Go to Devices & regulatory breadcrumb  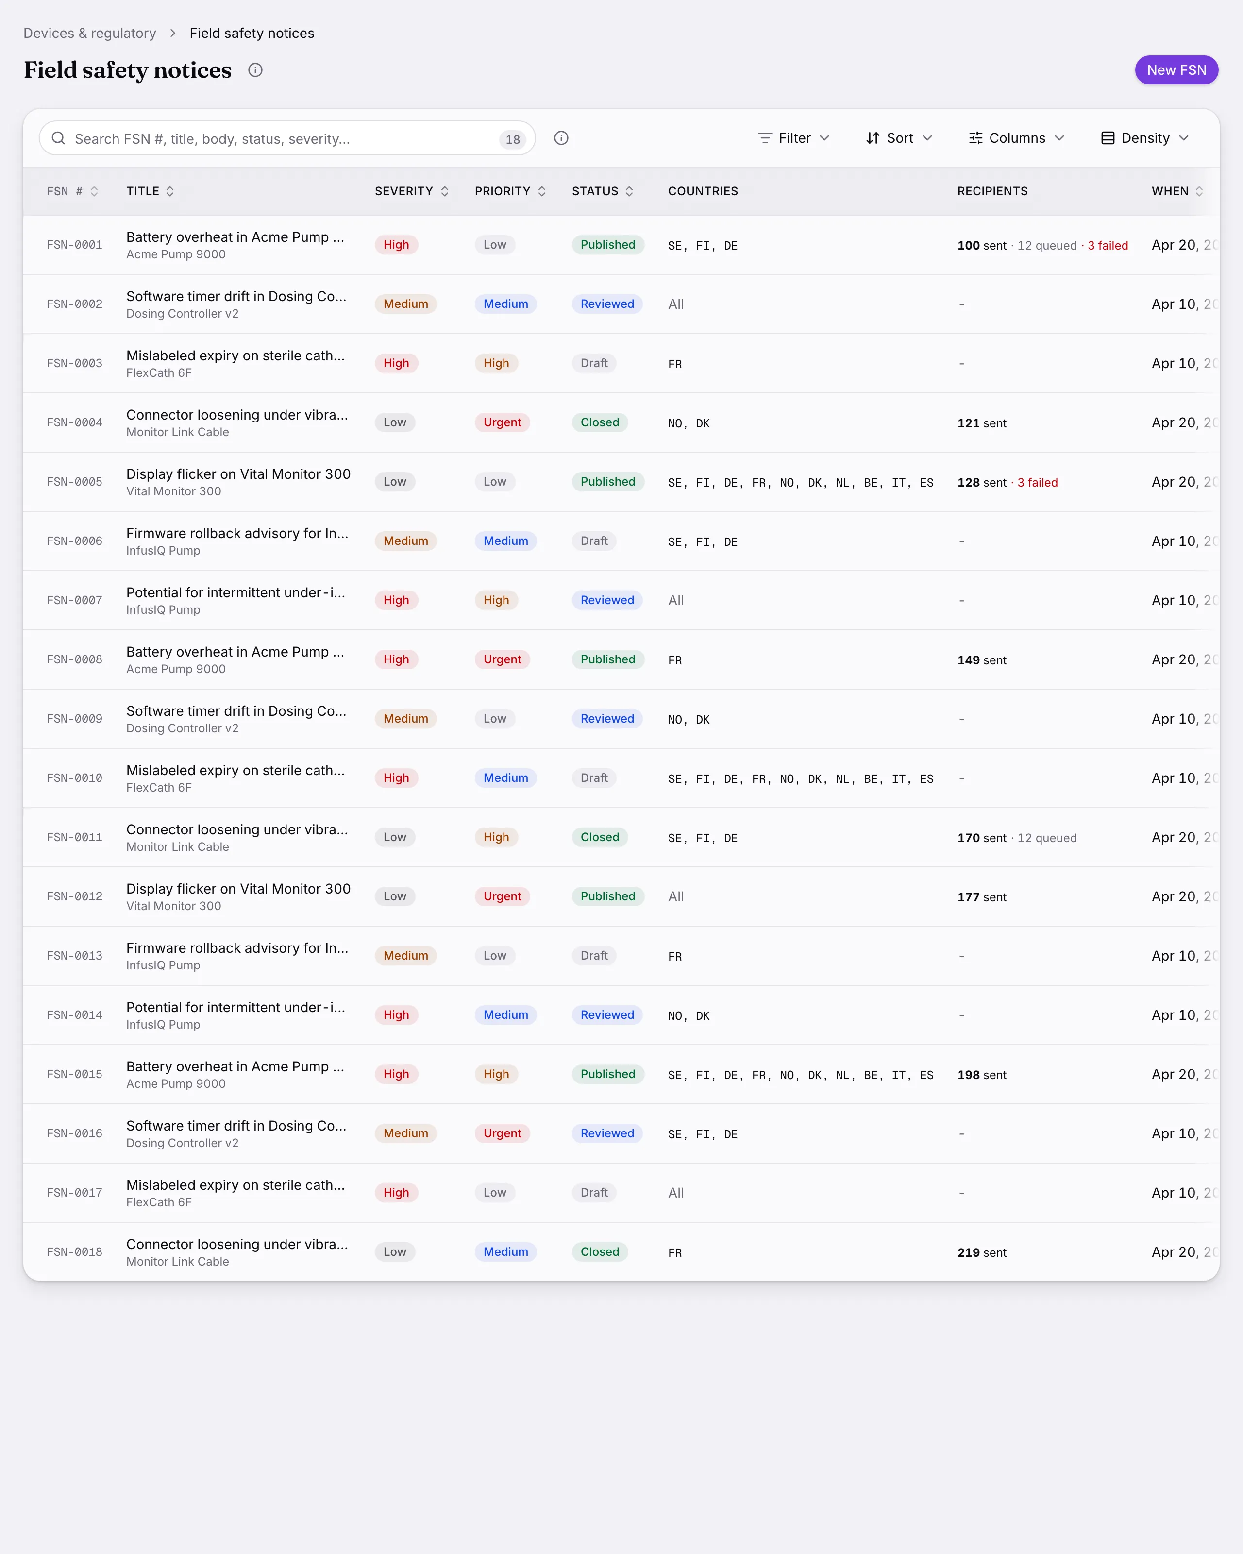[x=89, y=33]
